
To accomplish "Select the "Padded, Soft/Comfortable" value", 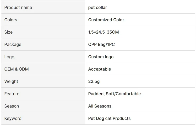I will (115, 94).
